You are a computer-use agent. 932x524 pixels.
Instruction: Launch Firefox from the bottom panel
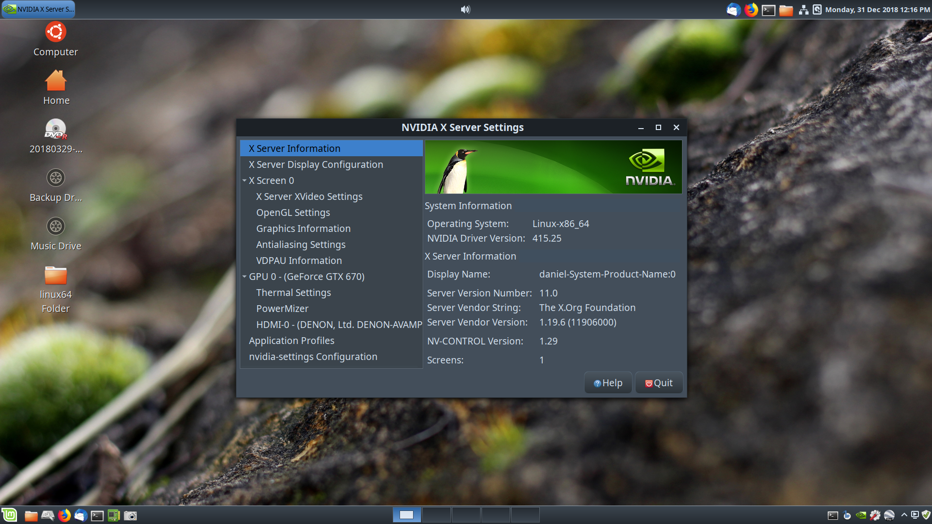64,515
